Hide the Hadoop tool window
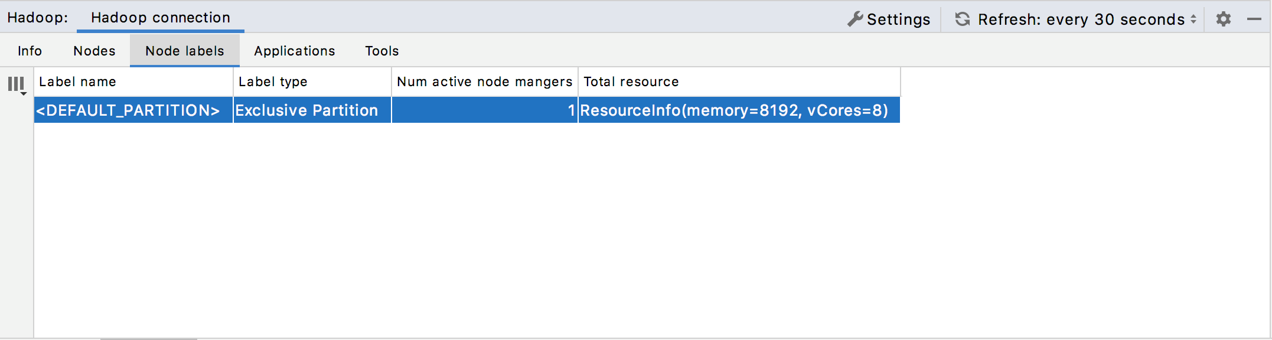Image resolution: width=1272 pixels, height=340 pixels. click(x=1254, y=19)
